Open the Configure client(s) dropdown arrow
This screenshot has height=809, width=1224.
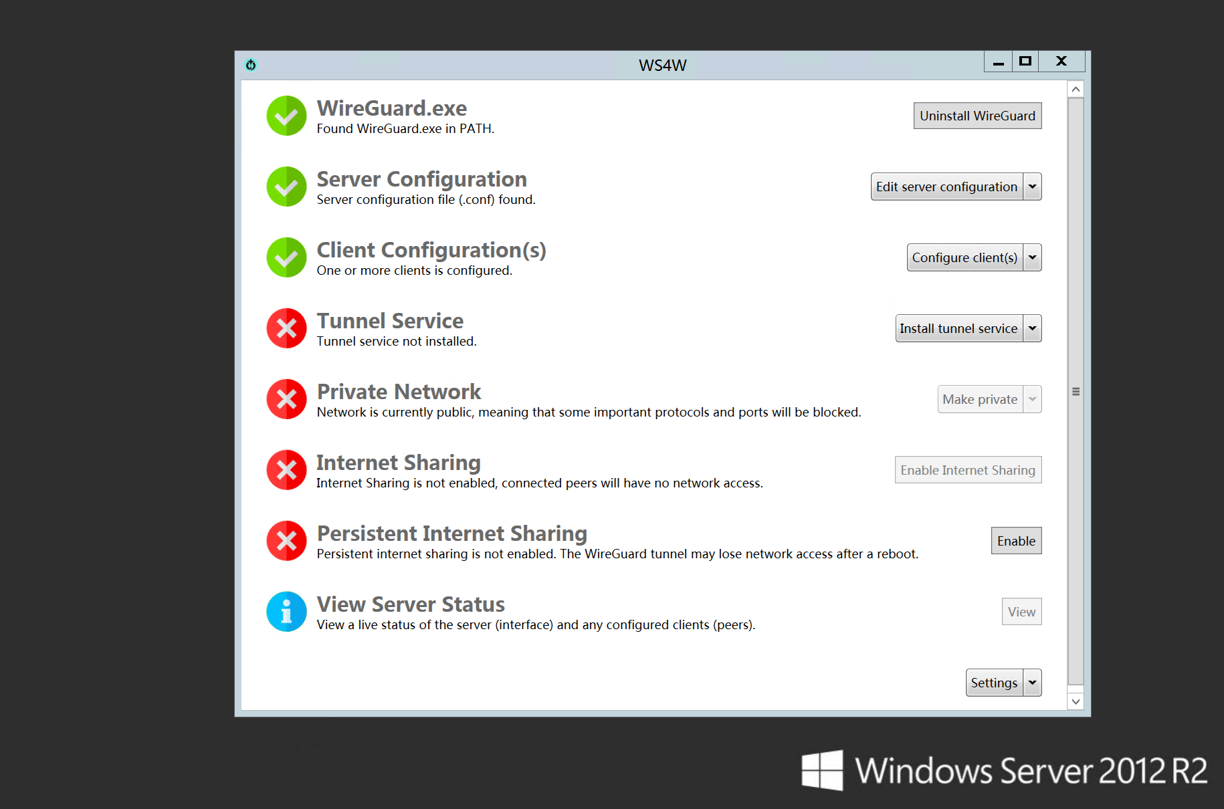(1032, 257)
